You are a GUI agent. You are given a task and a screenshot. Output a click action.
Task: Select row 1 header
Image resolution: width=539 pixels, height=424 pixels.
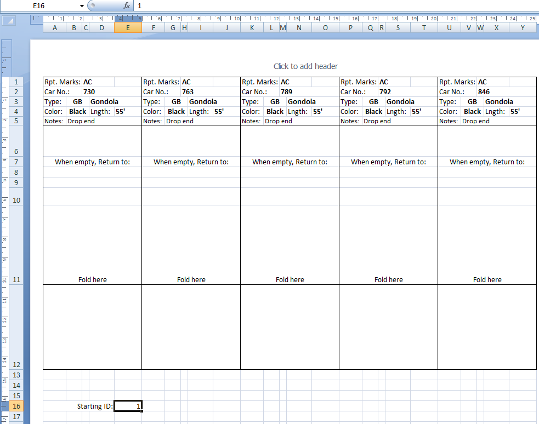pos(16,82)
